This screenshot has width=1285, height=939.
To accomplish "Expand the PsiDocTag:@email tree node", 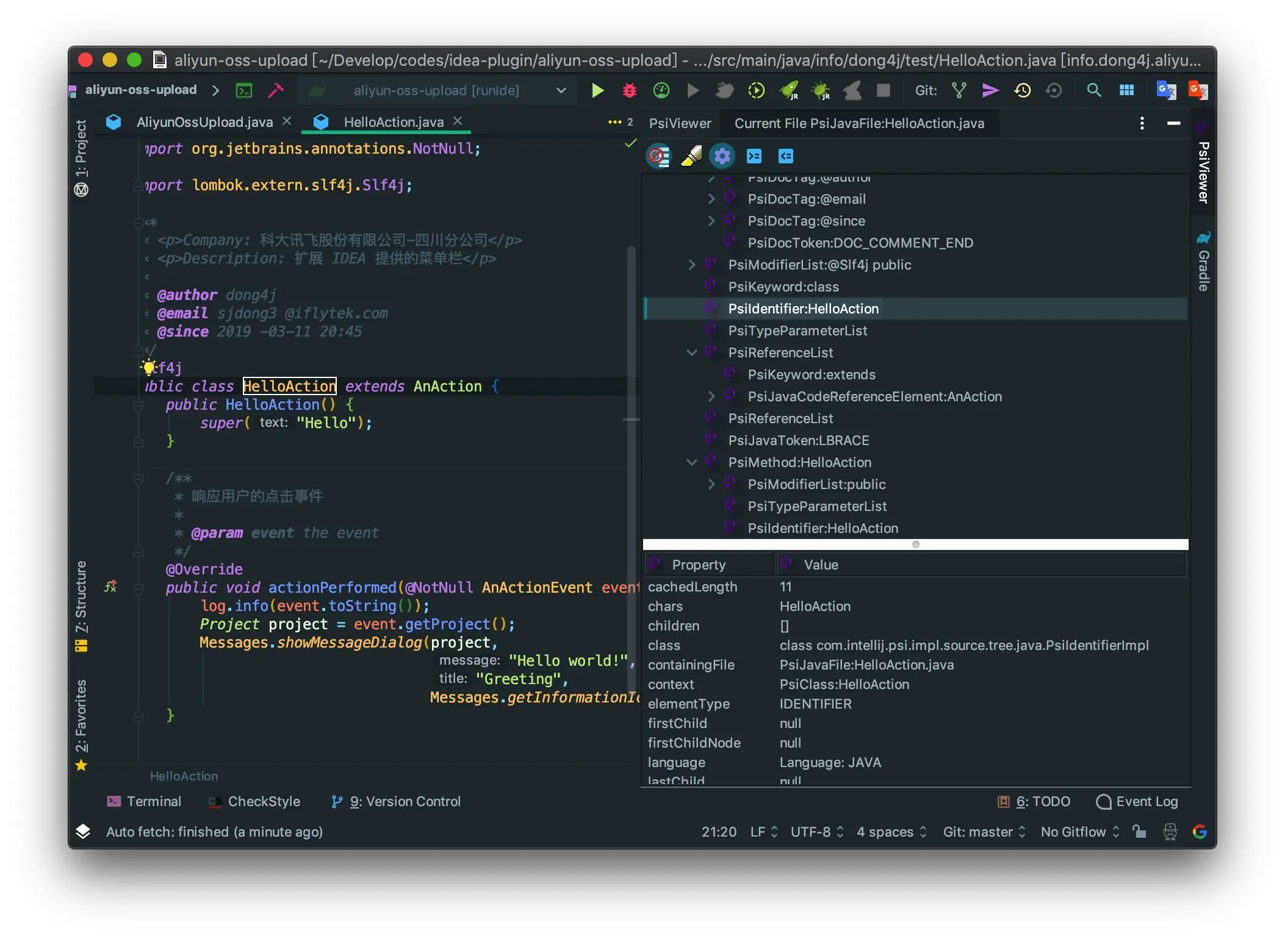I will (x=711, y=199).
